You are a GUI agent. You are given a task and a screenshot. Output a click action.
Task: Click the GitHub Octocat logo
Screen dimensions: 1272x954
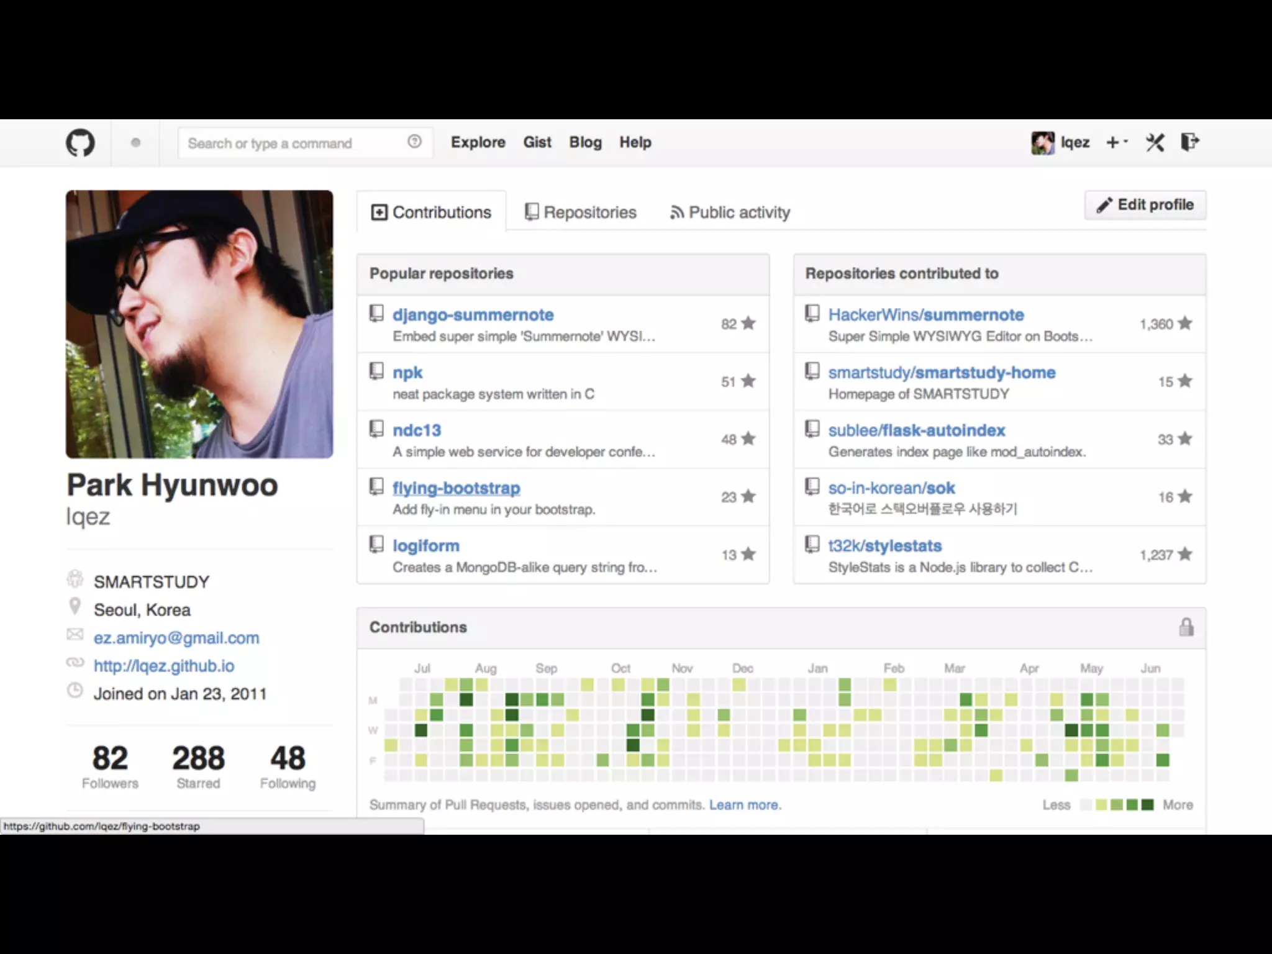(x=81, y=143)
